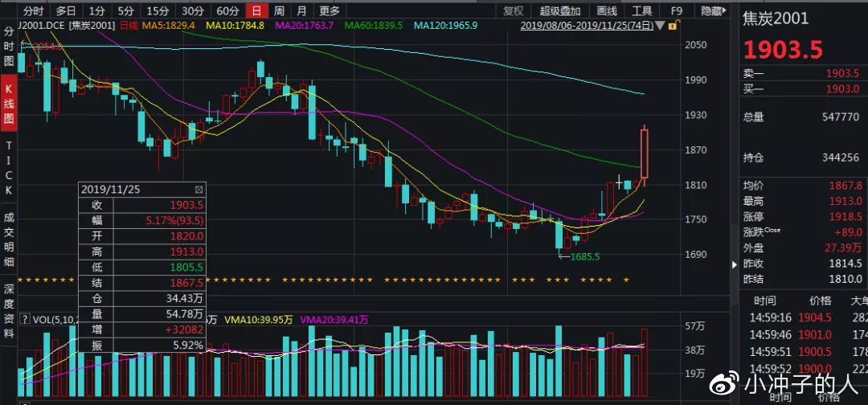Viewport: 868px width, 405px height.
Task: Open the 工具 menu
Action: pos(641,10)
